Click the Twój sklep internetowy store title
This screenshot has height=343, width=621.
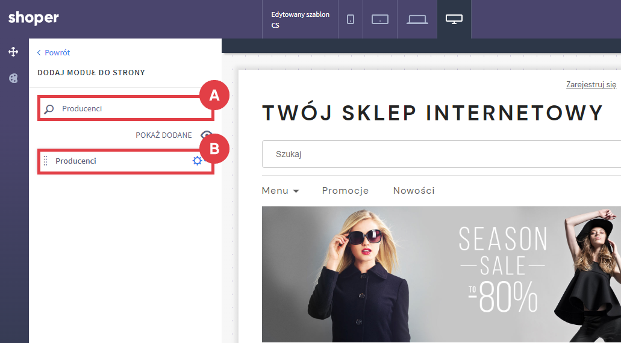[432, 113]
